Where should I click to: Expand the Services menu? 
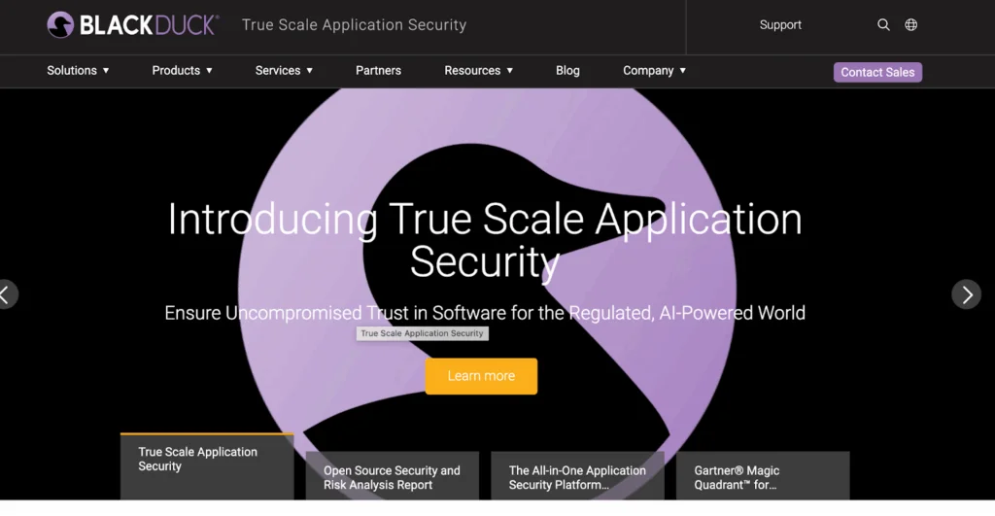284,70
